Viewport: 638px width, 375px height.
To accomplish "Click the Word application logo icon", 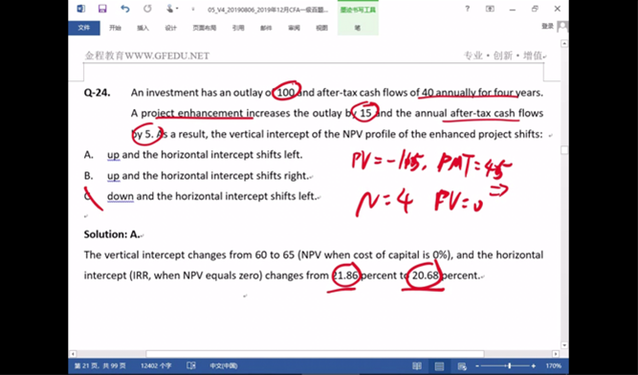I will pos(81,9).
